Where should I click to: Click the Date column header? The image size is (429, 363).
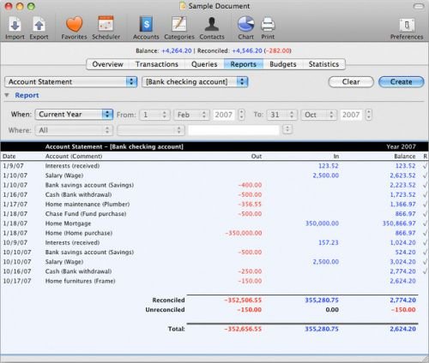[x=9, y=156]
